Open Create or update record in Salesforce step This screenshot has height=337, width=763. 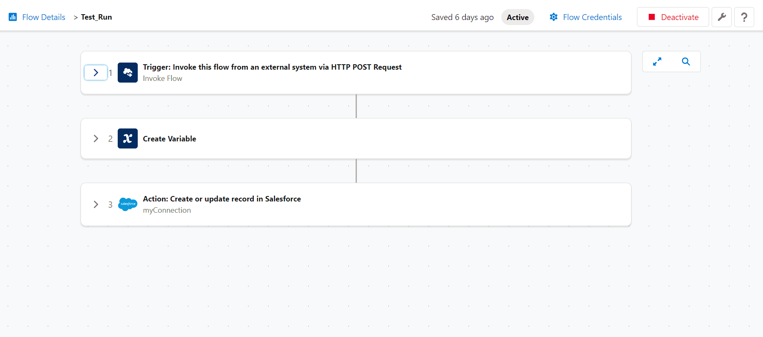point(356,204)
